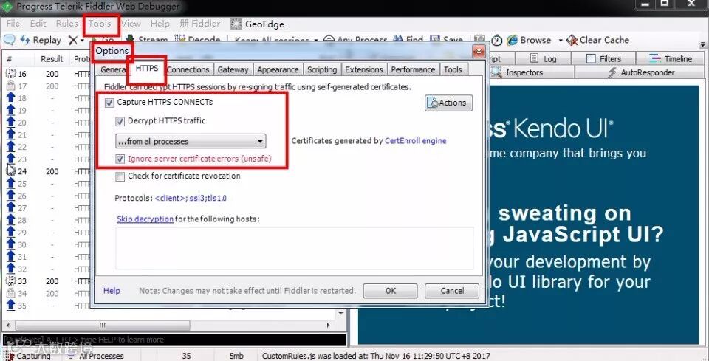The width and height of the screenshot is (709, 361).
Task: Click the skip decryption hosts text box
Action: point(295,249)
